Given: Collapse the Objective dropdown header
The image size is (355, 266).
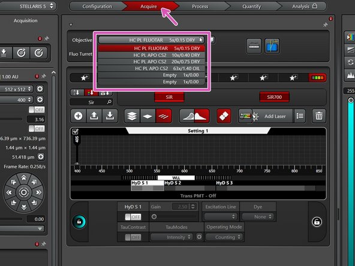Looking at the screenshot, I should (x=152, y=40).
